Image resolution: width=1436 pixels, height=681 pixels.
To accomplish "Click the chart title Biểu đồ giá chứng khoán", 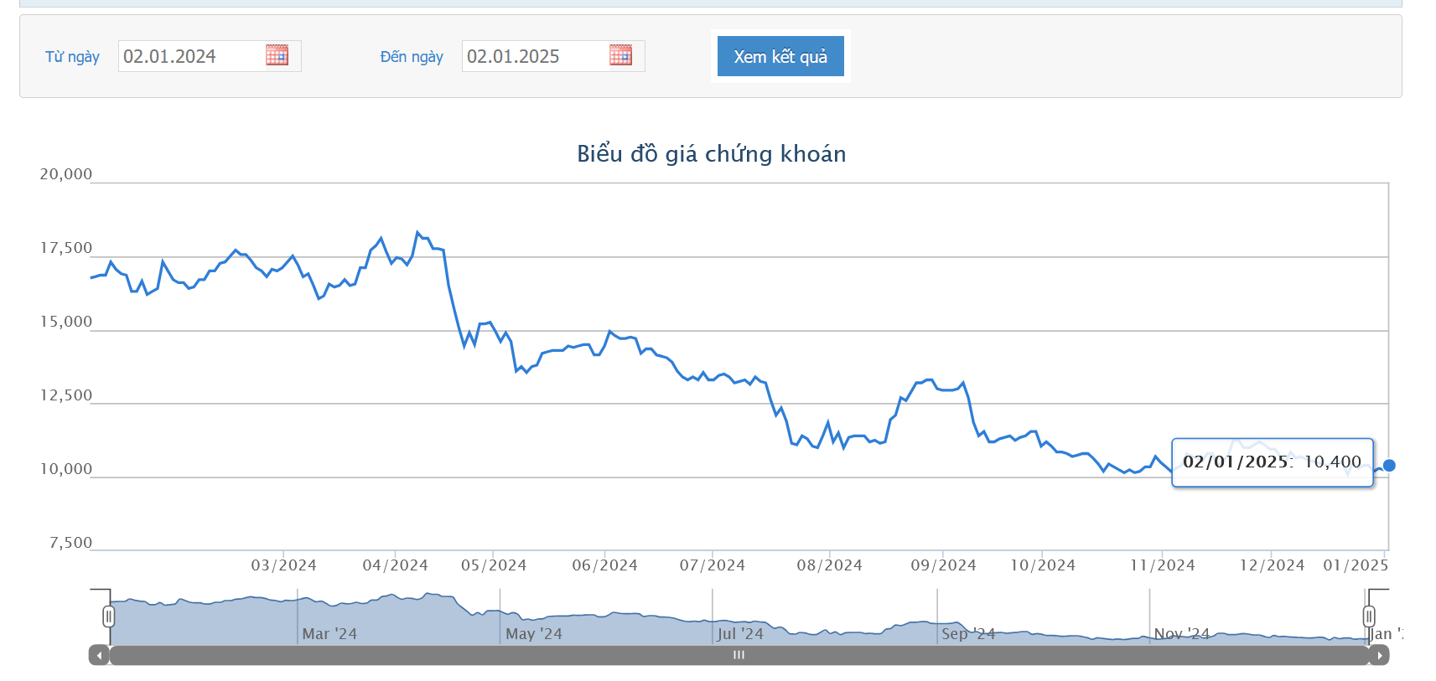I will point(711,154).
